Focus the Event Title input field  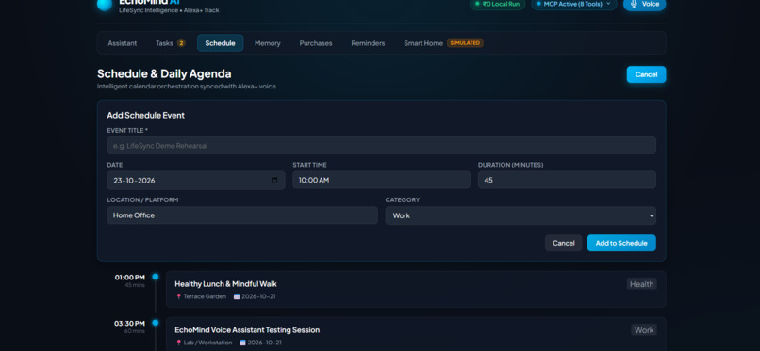pos(382,146)
